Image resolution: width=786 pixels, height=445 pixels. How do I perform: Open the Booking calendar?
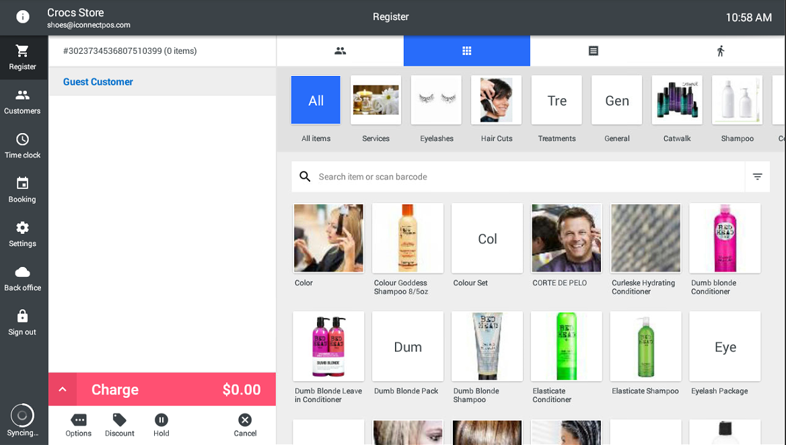(23, 190)
